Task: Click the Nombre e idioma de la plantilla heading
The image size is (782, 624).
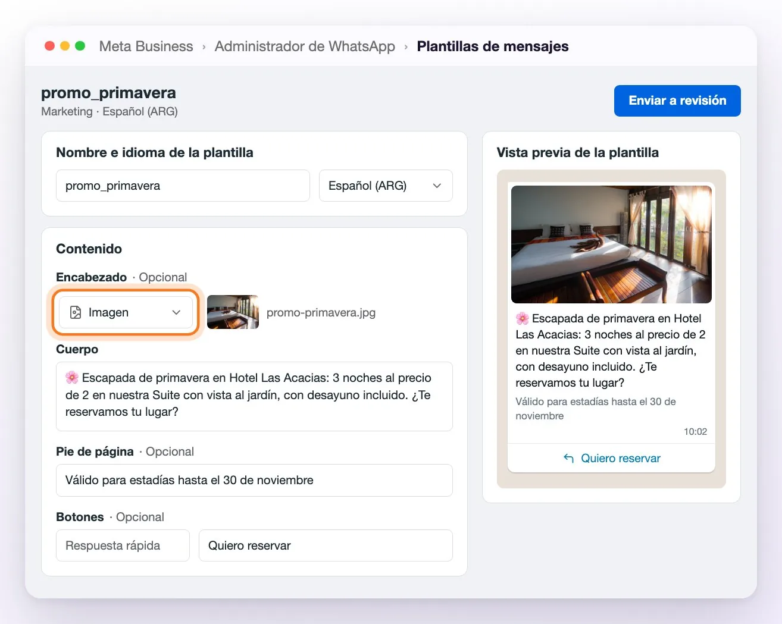Action: tap(155, 152)
